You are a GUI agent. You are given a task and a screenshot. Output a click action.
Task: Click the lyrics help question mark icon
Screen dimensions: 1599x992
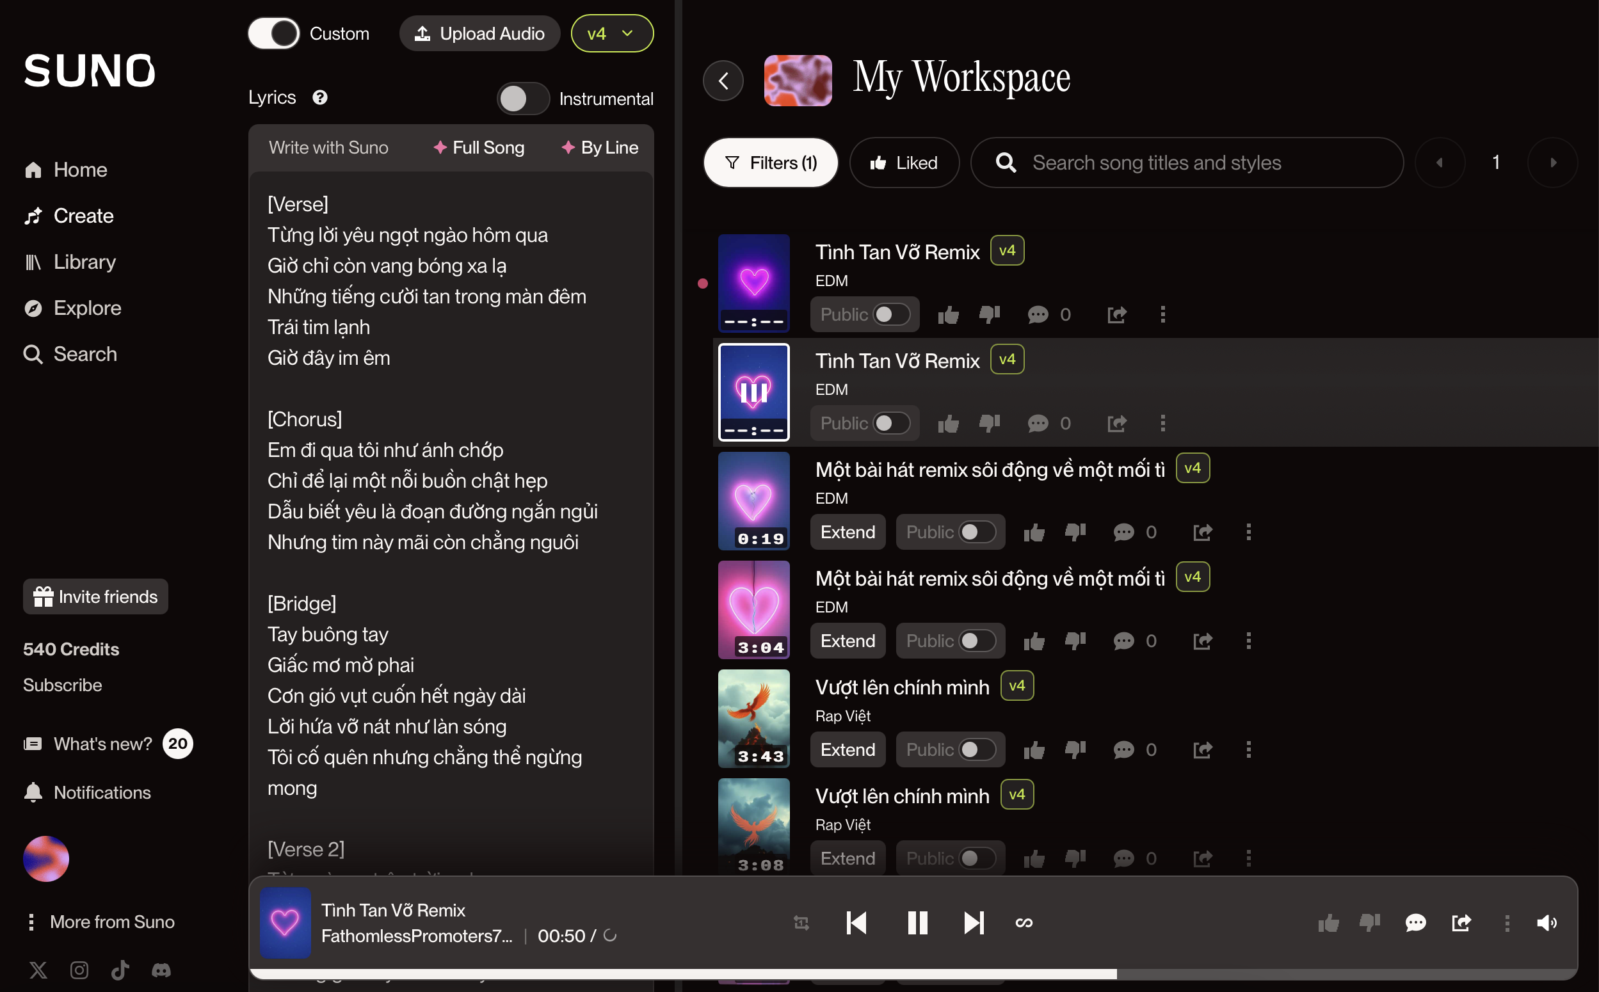[319, 98]
